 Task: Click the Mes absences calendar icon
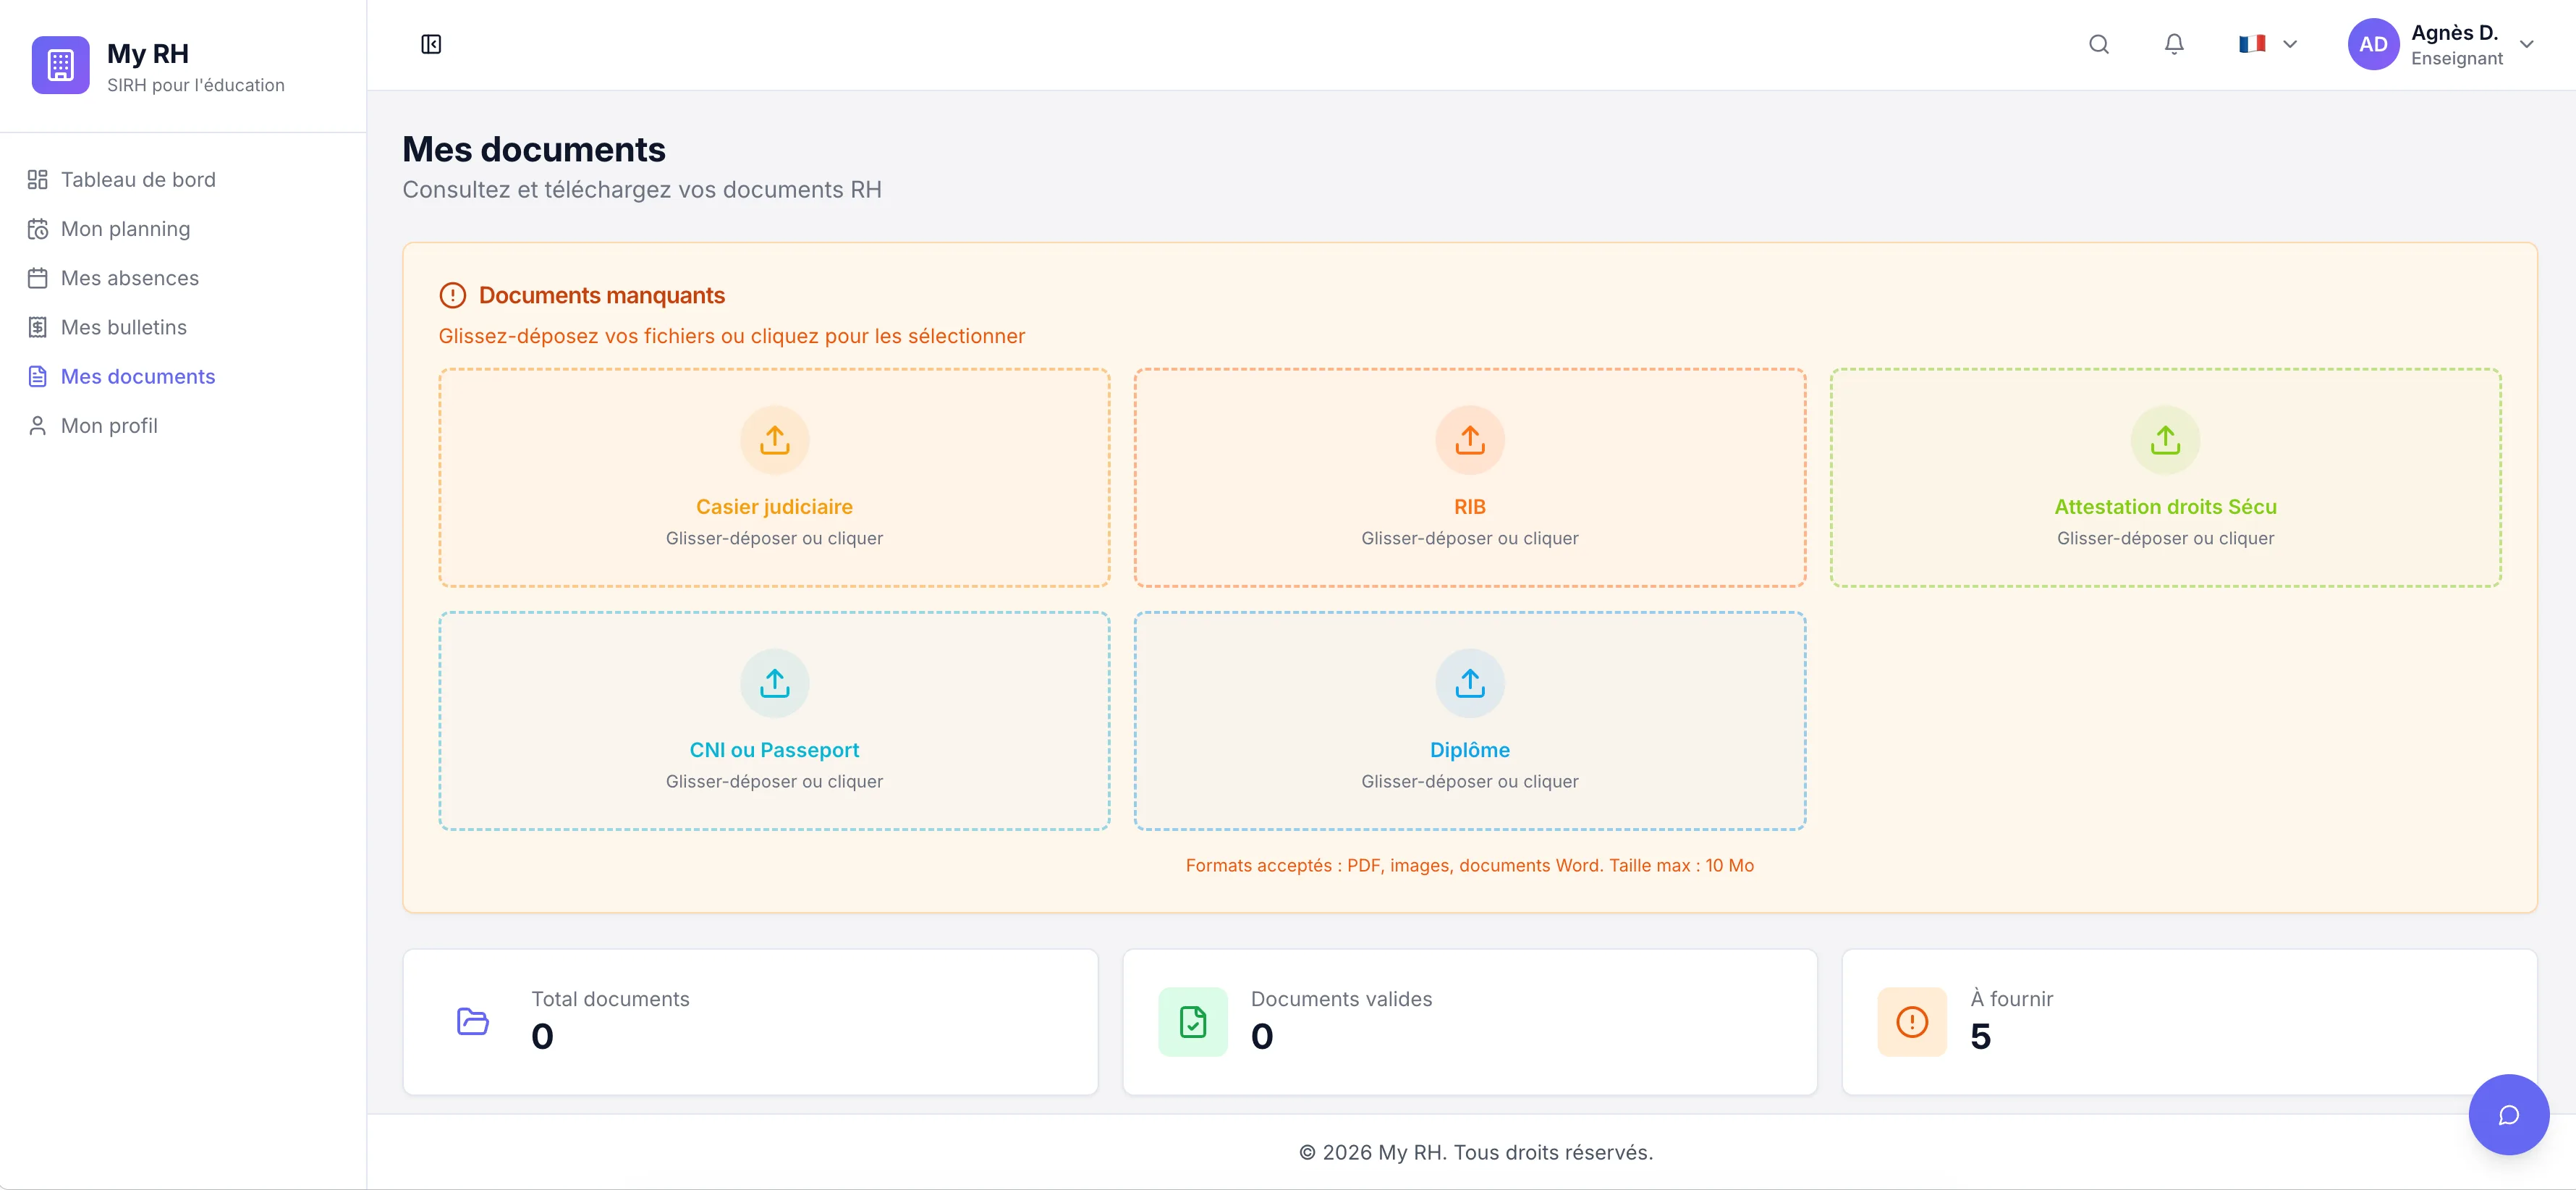[37, 278]
